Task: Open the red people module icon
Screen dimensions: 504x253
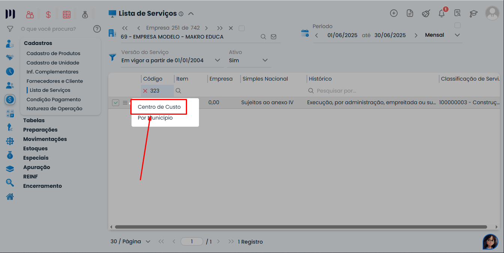Action: (30, 15)
